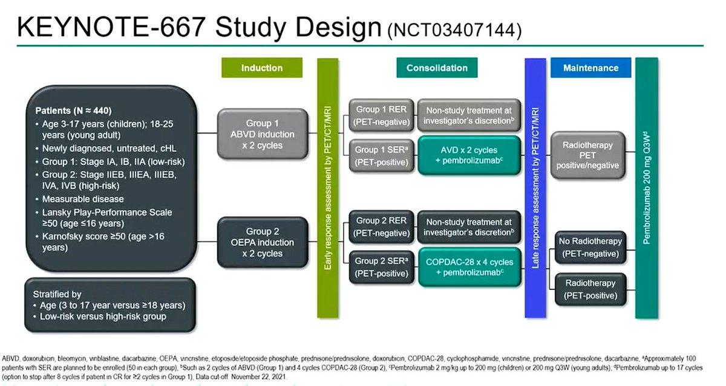Click the Group 2 SER (PET-positive) box
The width and height of the screenshot is (726, 386).
point(382,266)
